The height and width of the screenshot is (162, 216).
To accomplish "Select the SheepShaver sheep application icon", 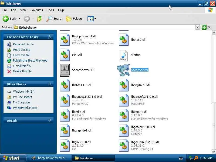I will (x=123, y=70).
